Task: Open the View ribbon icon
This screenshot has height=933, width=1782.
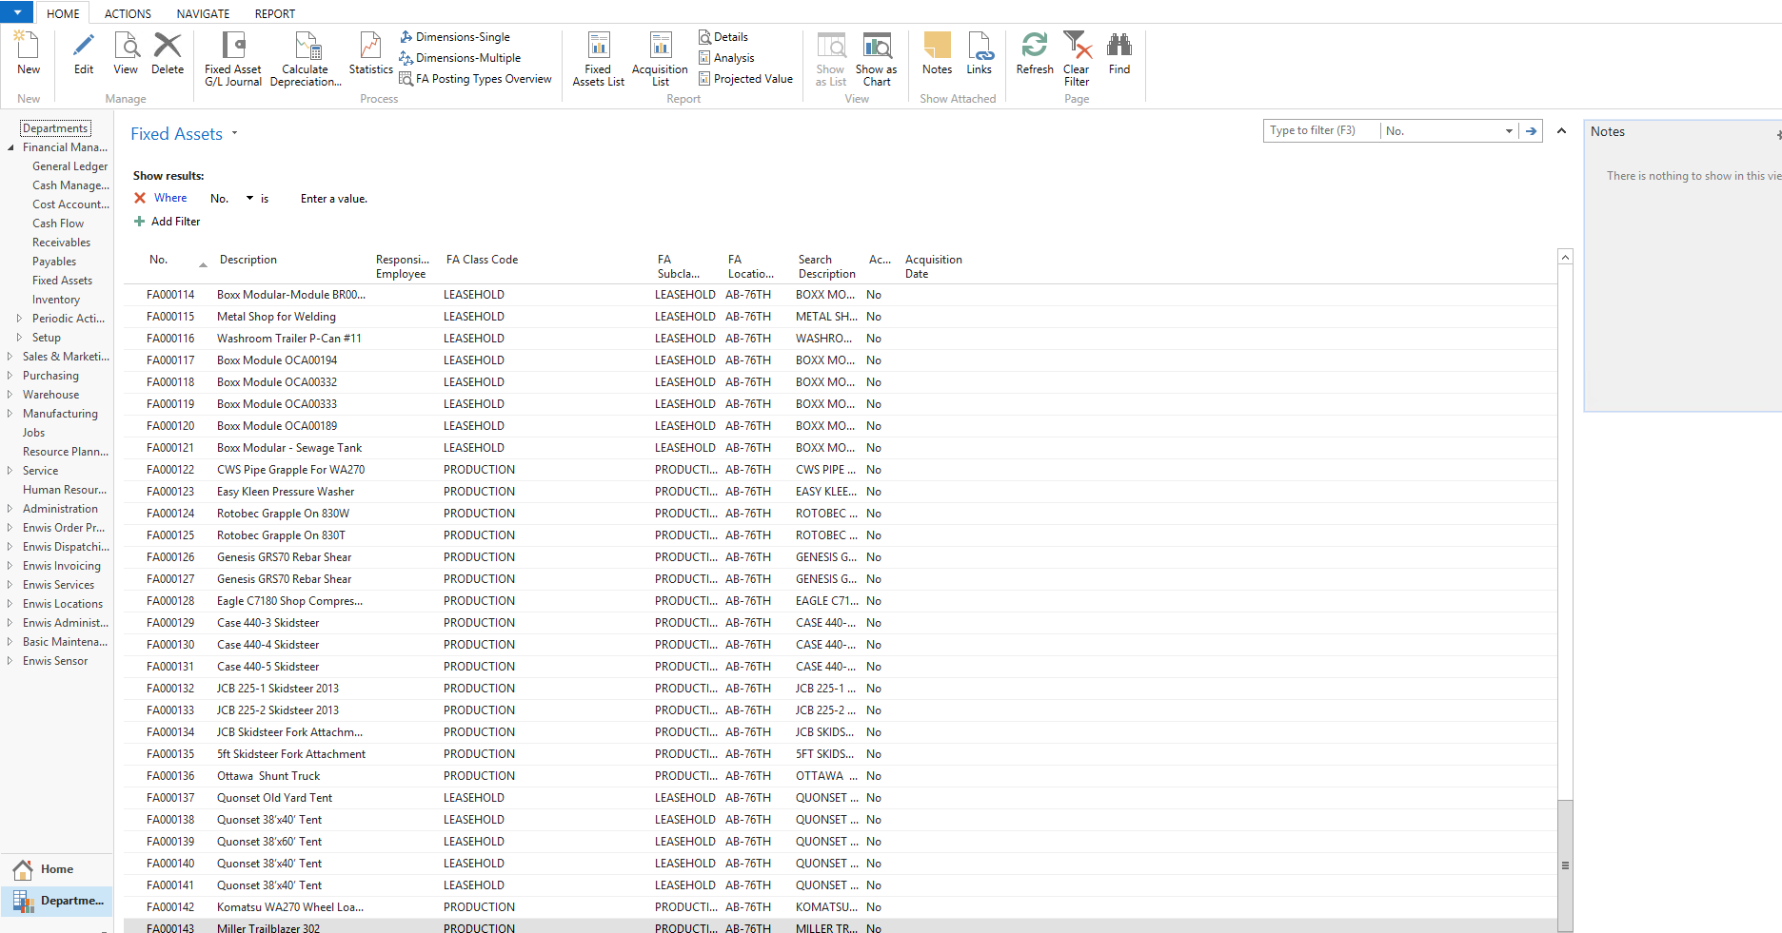Action: click(x=126, y=53)
